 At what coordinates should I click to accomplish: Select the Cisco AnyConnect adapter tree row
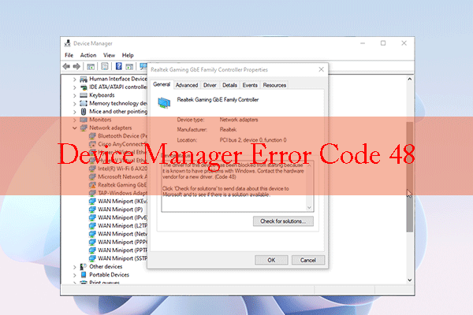(x=117, y=144)
